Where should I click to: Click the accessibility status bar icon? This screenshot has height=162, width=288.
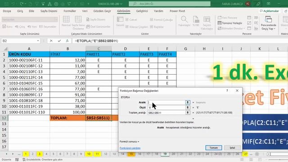[24, 160]
